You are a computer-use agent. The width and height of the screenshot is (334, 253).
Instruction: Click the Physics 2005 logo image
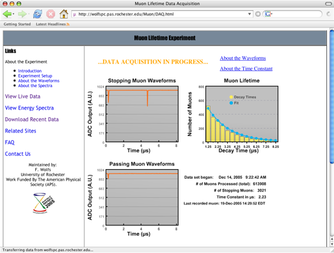pyautogui.click(x=44, y=203)
